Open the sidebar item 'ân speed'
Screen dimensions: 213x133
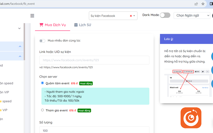tap(6, 83)
